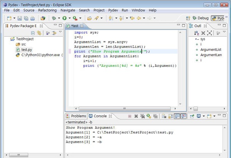Collapse All in the Outline view
The image size is (231, 158).
203,33
